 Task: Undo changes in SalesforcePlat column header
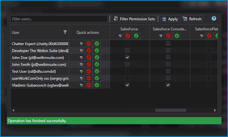[202, 36]
